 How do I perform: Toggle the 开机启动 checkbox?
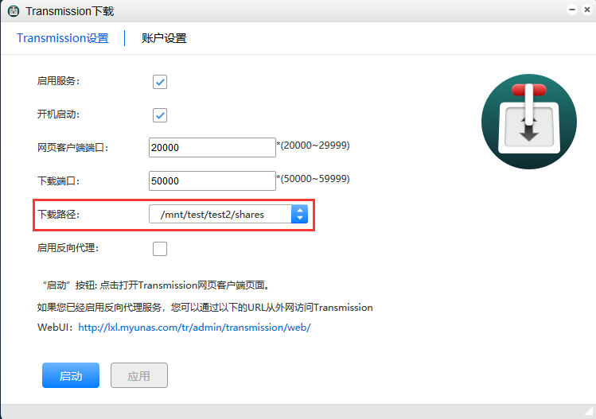[160, 115]
